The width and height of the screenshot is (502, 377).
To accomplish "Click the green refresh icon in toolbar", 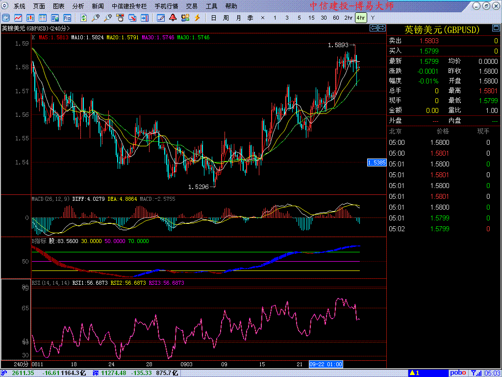I will click(x=84, y=18).
